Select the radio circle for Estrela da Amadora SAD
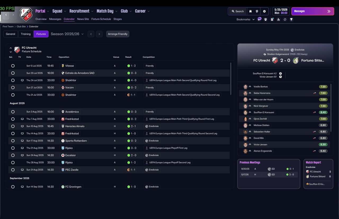 point(13,73)
